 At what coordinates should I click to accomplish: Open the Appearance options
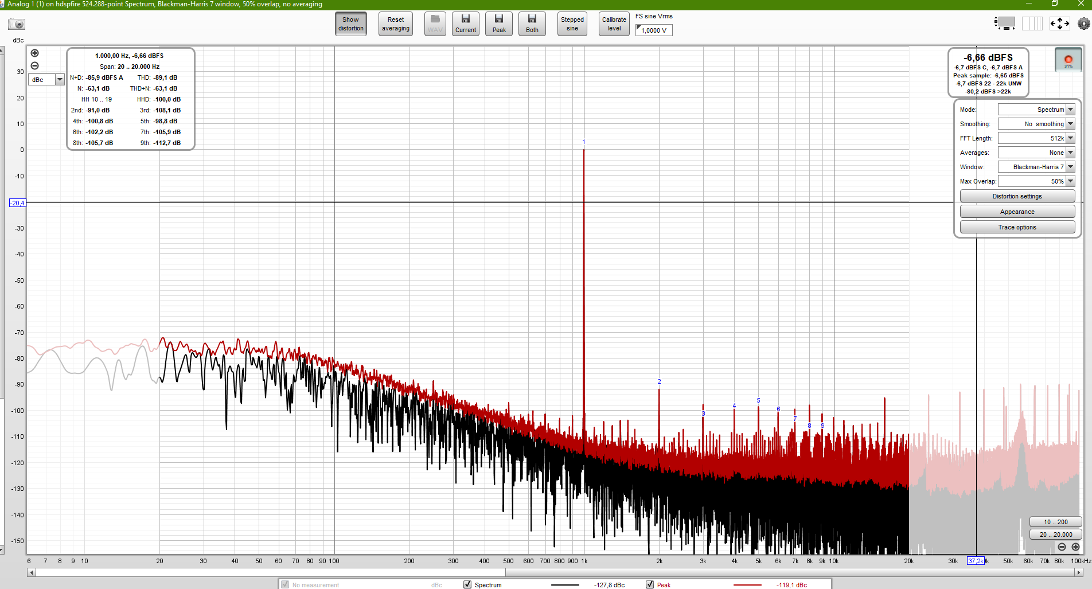tap(1017, 212)
